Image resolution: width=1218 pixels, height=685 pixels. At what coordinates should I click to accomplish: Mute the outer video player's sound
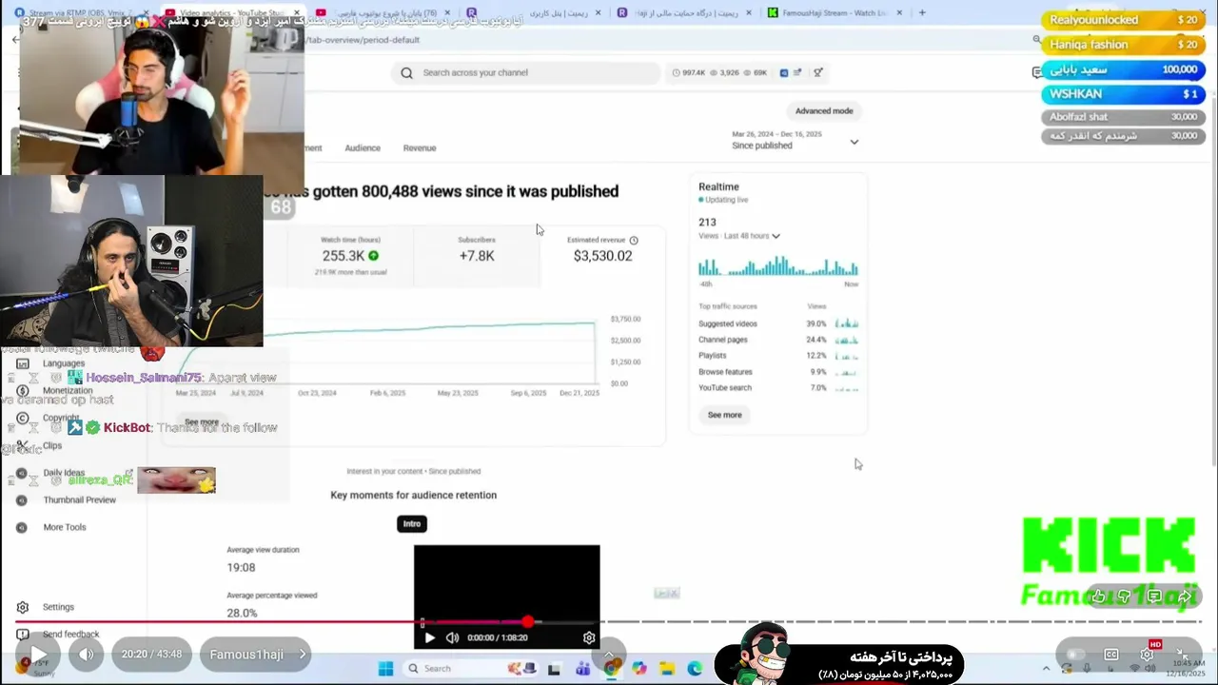(x=86, y=655)
